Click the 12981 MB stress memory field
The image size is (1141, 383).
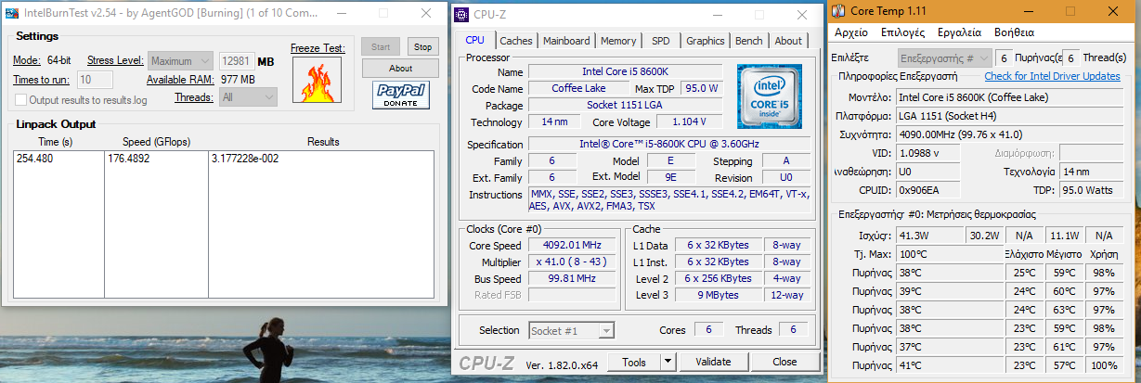(237, 61)
